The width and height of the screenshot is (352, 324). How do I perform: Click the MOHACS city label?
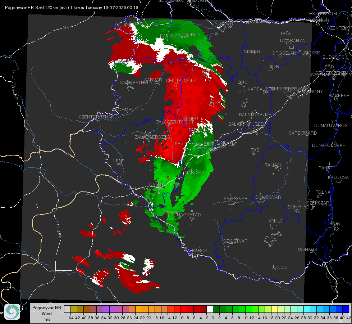tap(307, 249)
